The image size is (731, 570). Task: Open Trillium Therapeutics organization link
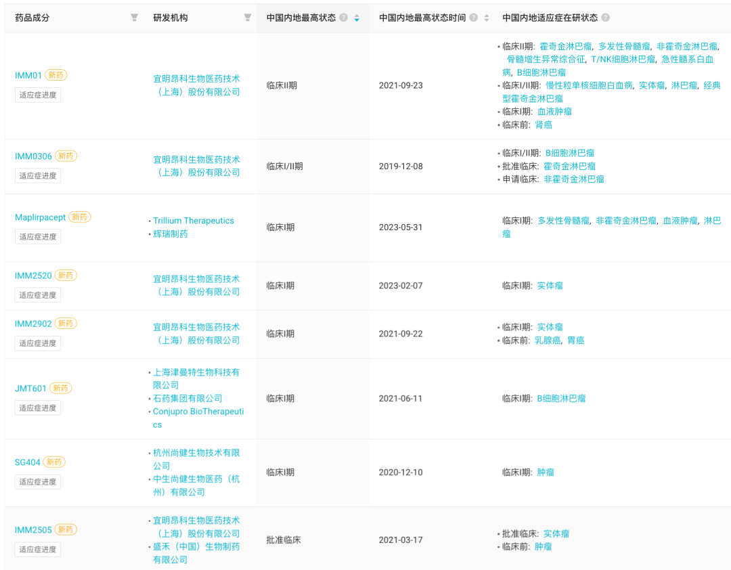[194, 221]
